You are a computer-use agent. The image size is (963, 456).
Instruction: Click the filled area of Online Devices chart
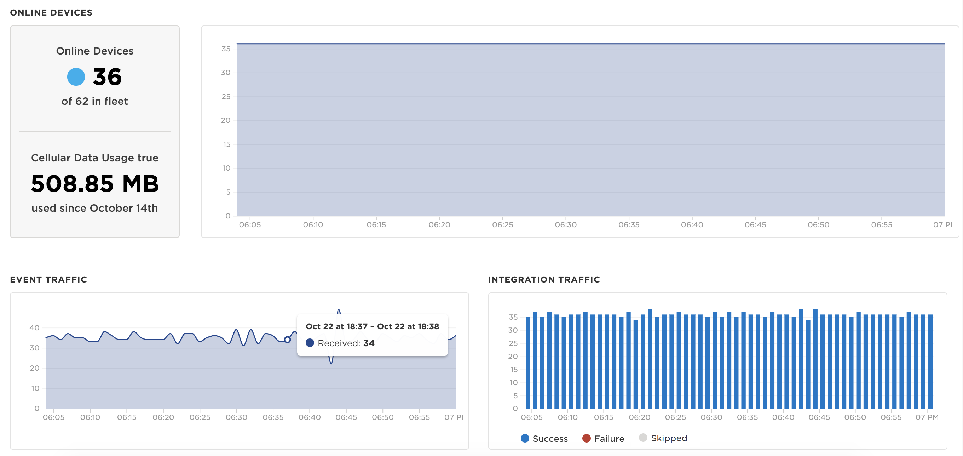[591, 130]
